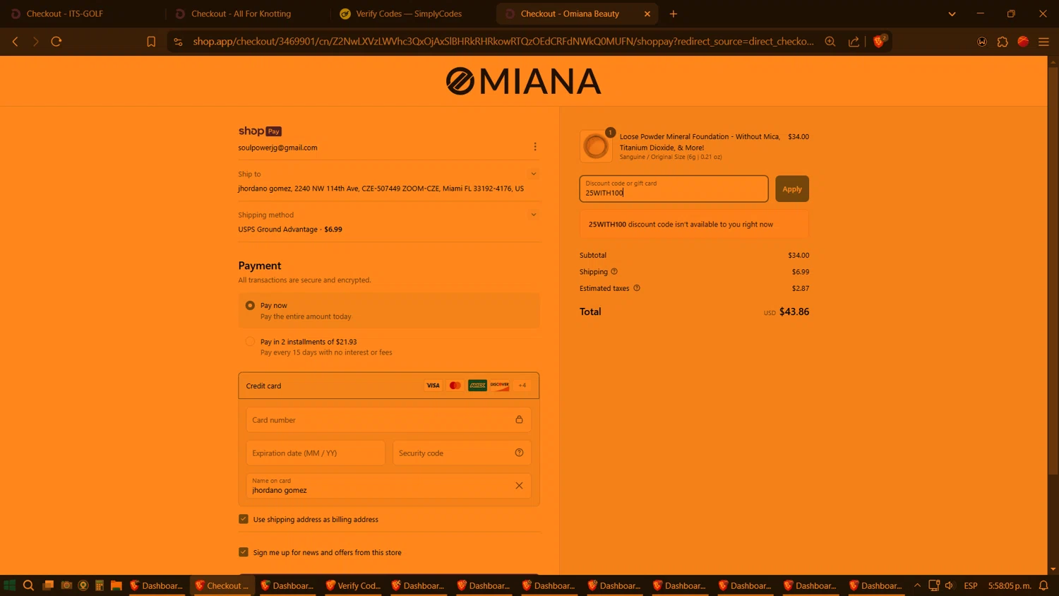Click the volume icon in system tray
The width and height of the screenshot is (1059, 596).
pos(950,585)
